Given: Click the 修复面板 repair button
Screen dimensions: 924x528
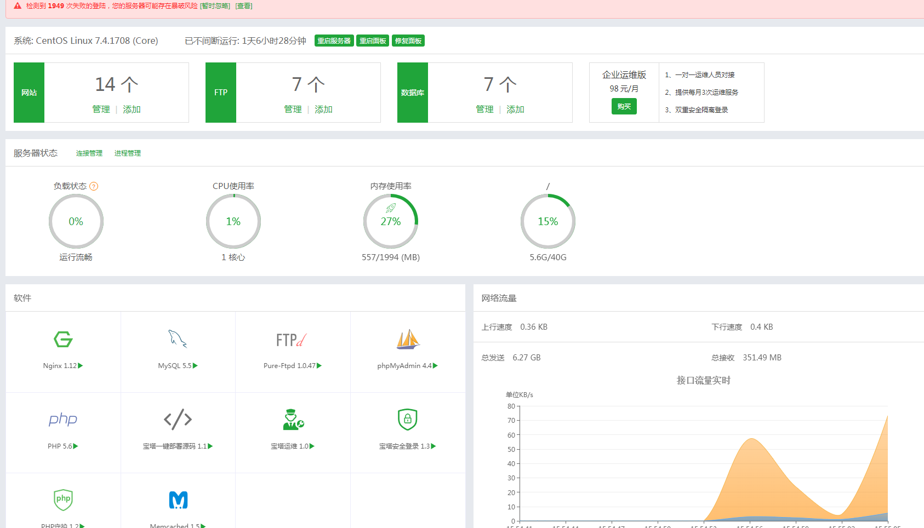Looking at the screenshot, I should [x=408, y=41].
